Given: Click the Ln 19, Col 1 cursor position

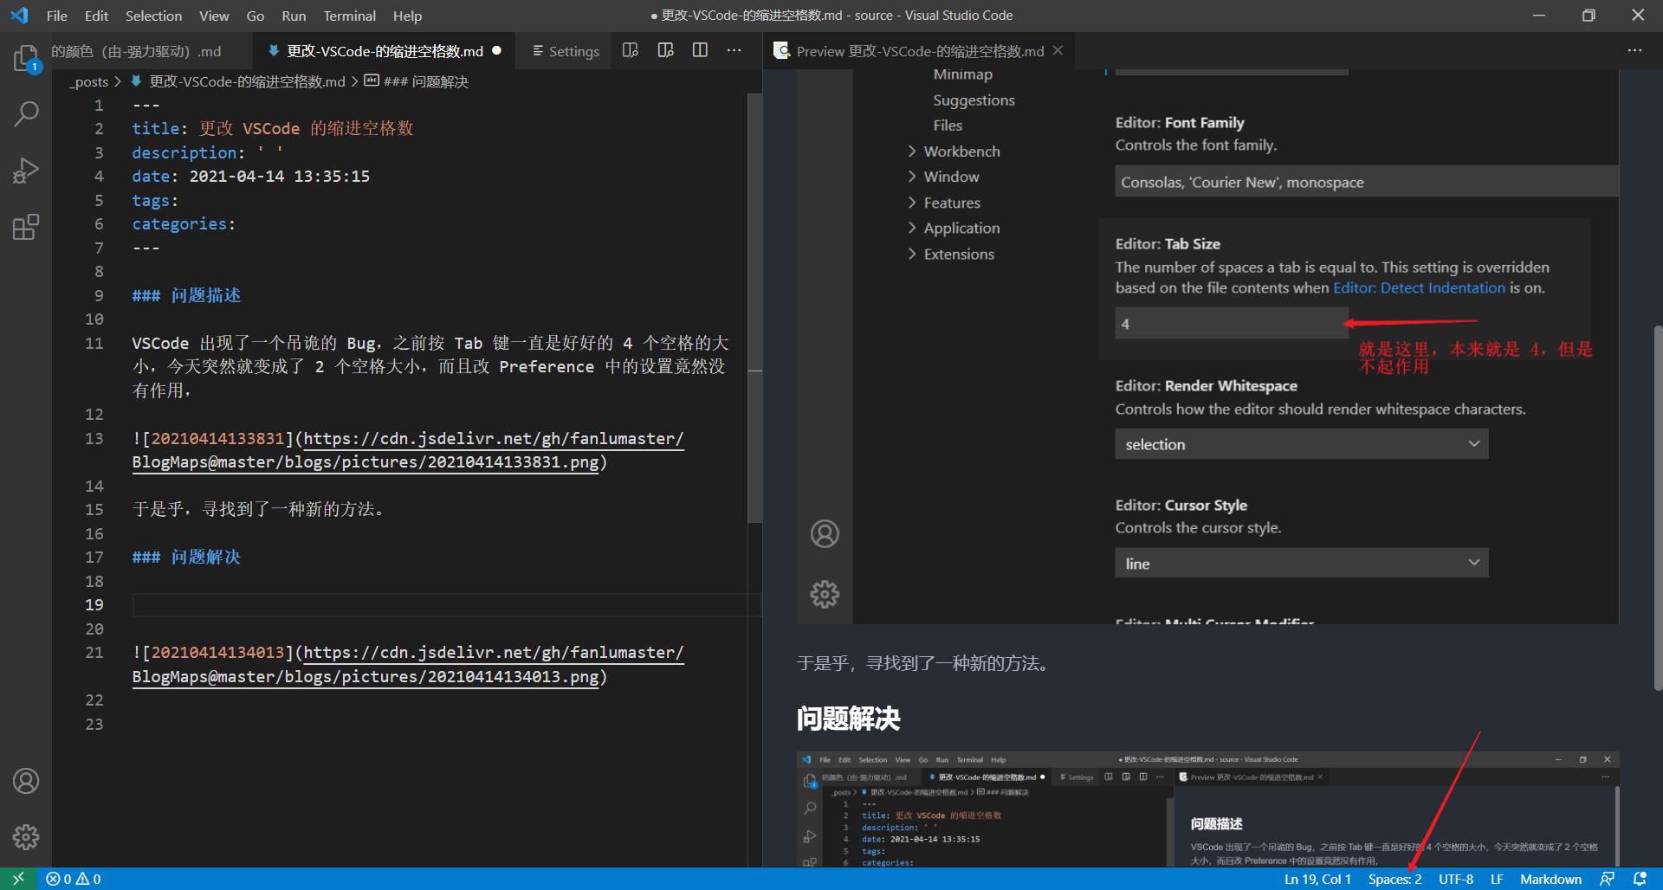Looking at the screenshot, I should coord(1317,879).
